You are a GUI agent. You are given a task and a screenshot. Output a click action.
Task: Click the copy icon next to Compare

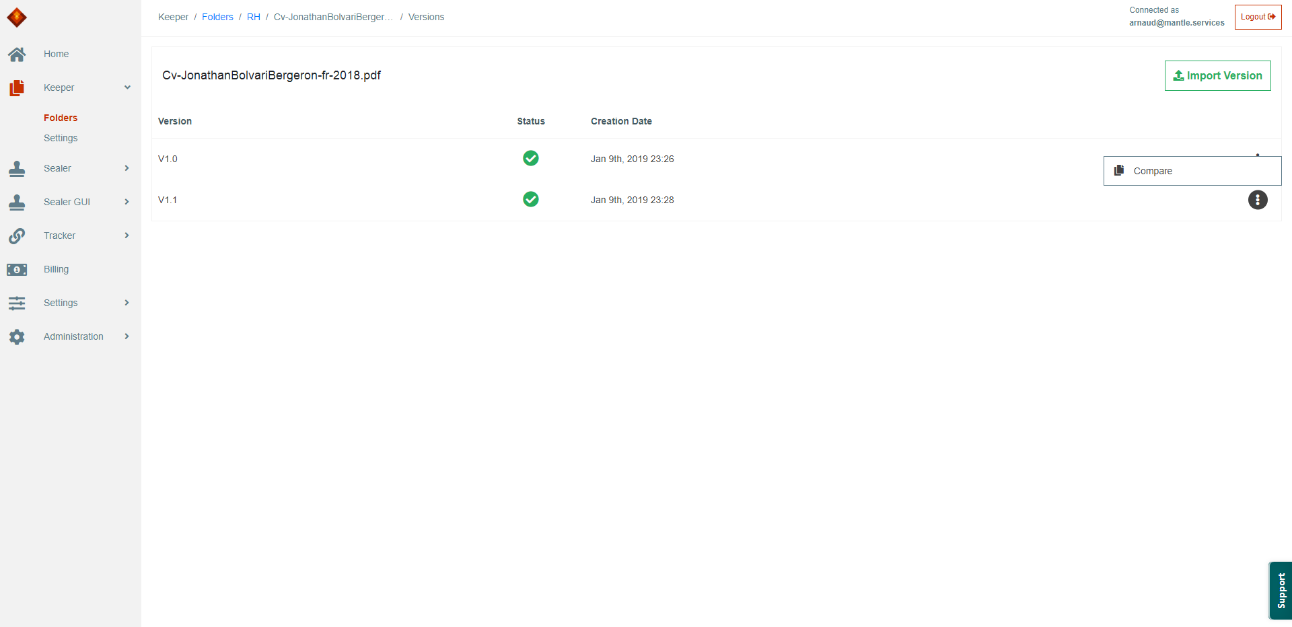[x=1119, y=170]
